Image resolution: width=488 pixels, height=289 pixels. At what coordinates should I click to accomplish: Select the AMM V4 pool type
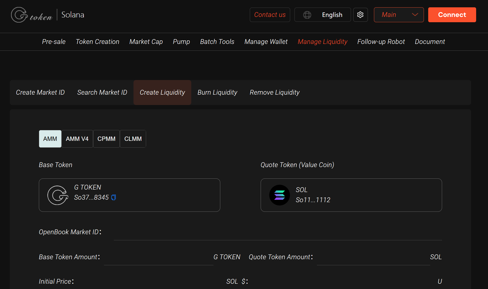coord(77,139)
